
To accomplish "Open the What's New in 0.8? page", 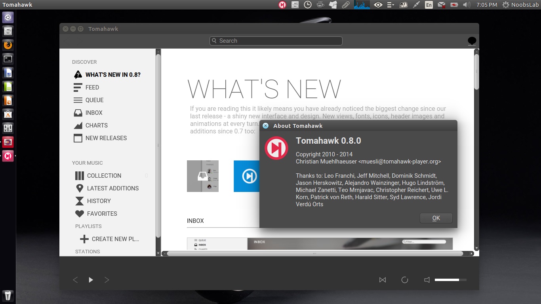I will [107, 74].
